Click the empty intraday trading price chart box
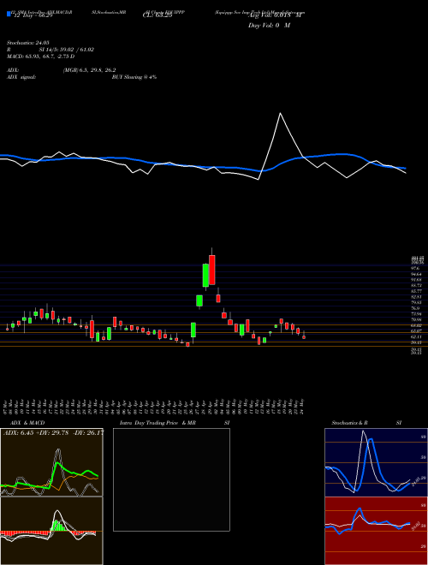 pyautogui.click(x=171, y=479)
